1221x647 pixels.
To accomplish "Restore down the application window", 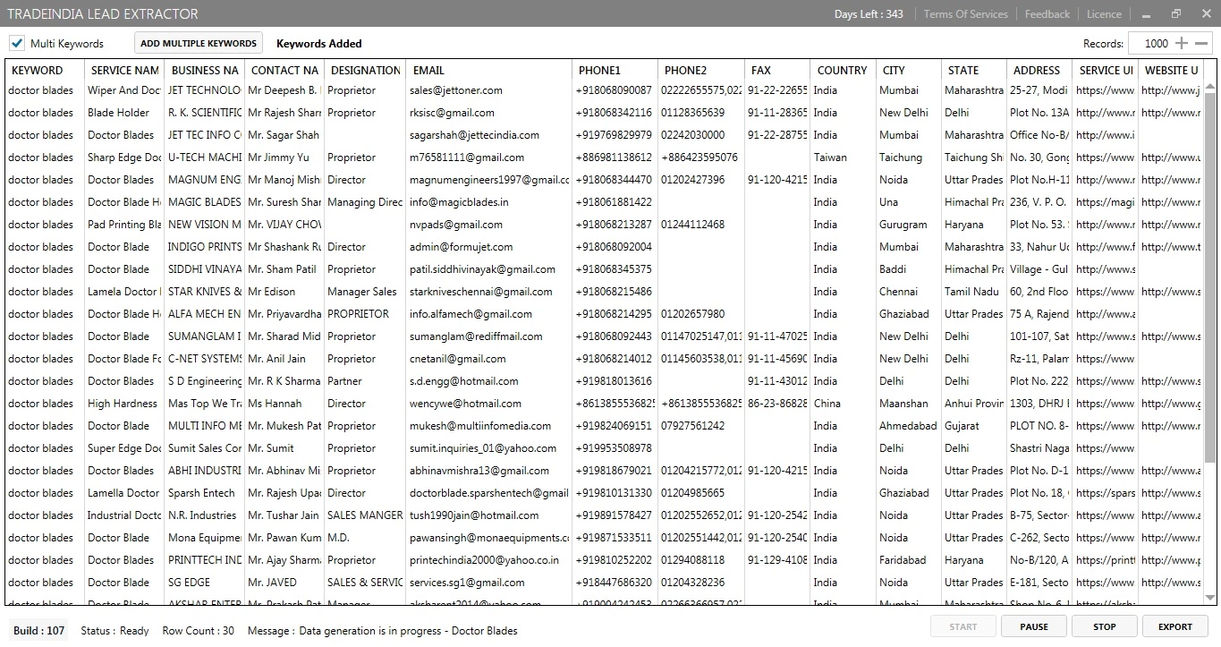I will (1176, 14).
